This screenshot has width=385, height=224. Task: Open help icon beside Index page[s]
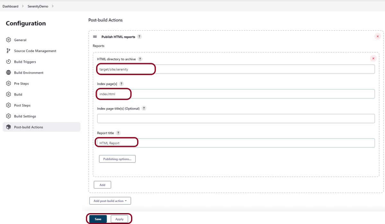click(x=121, y=84)
